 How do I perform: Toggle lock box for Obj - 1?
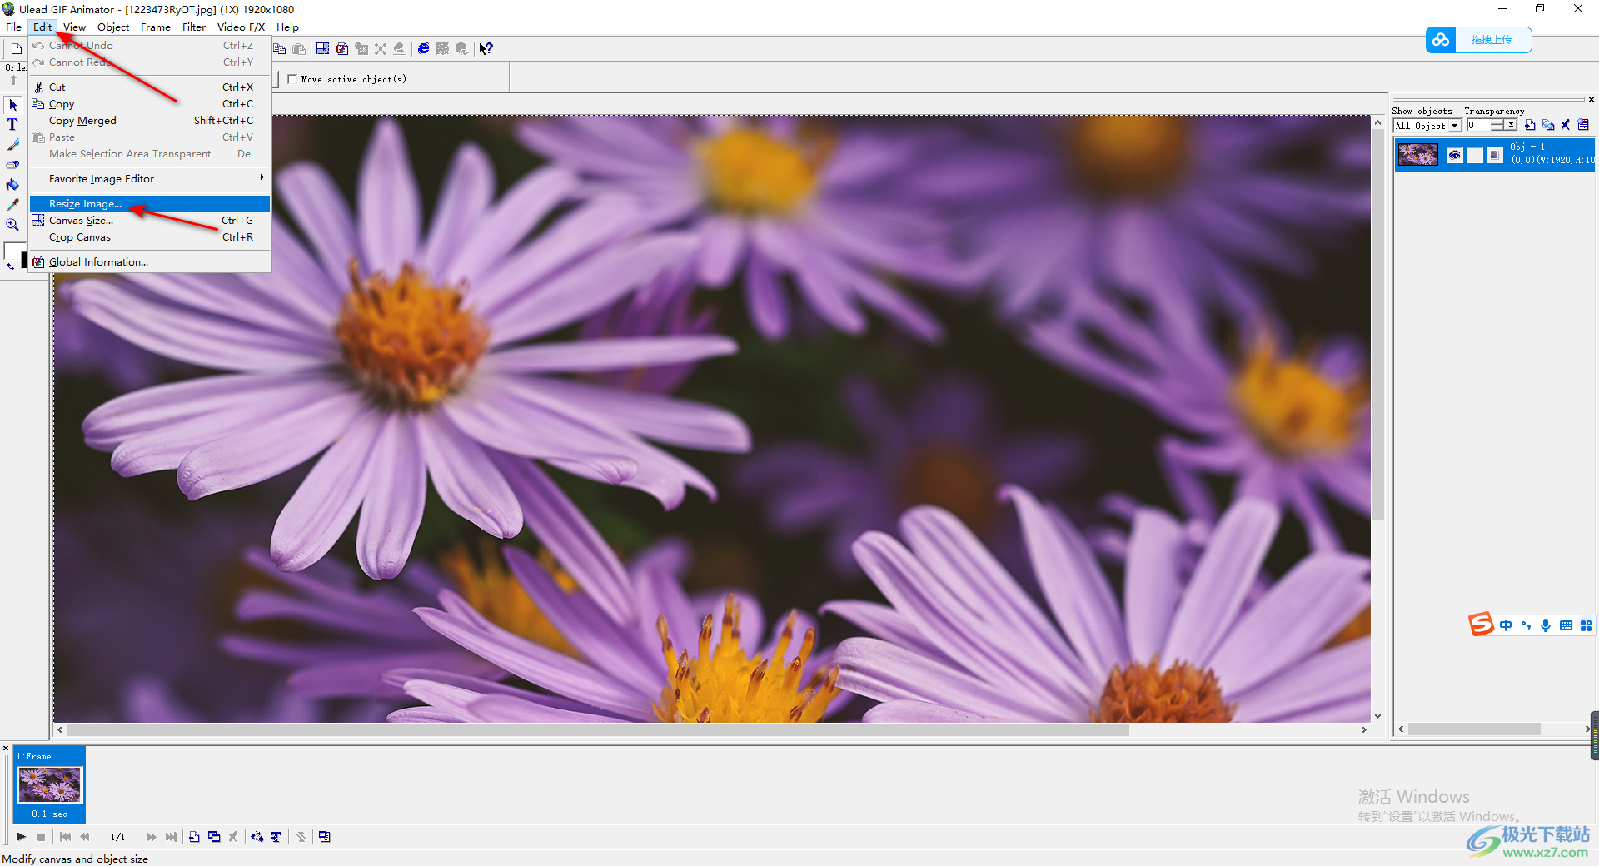pyautogui.click(x=1475, y=155)
